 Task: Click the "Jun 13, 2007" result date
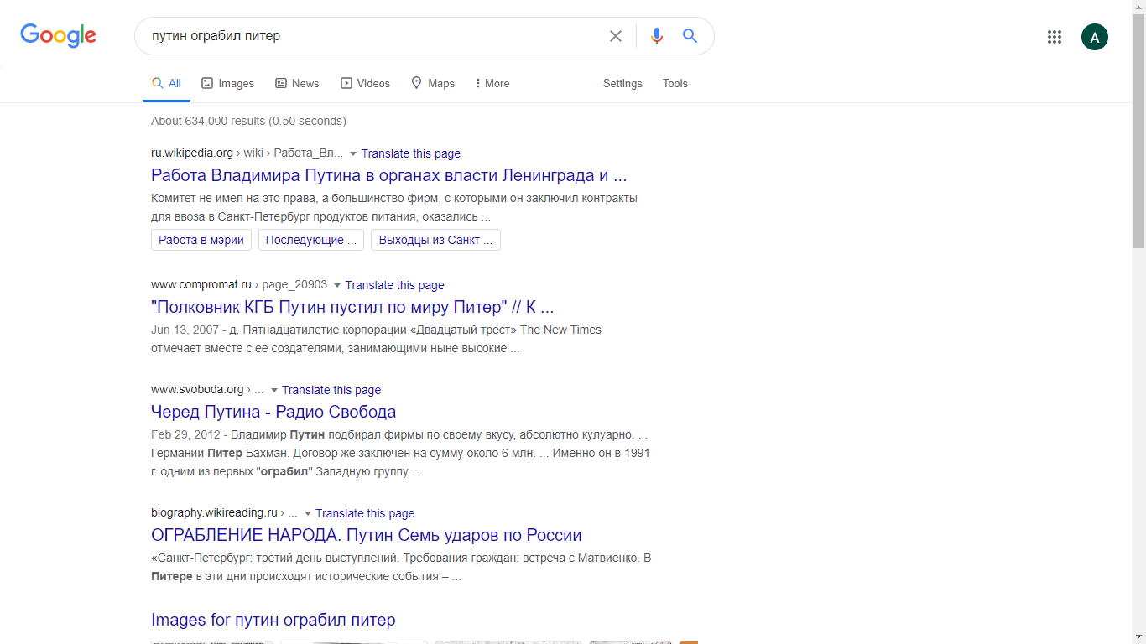pyautogui.click(x=186, y=330)
